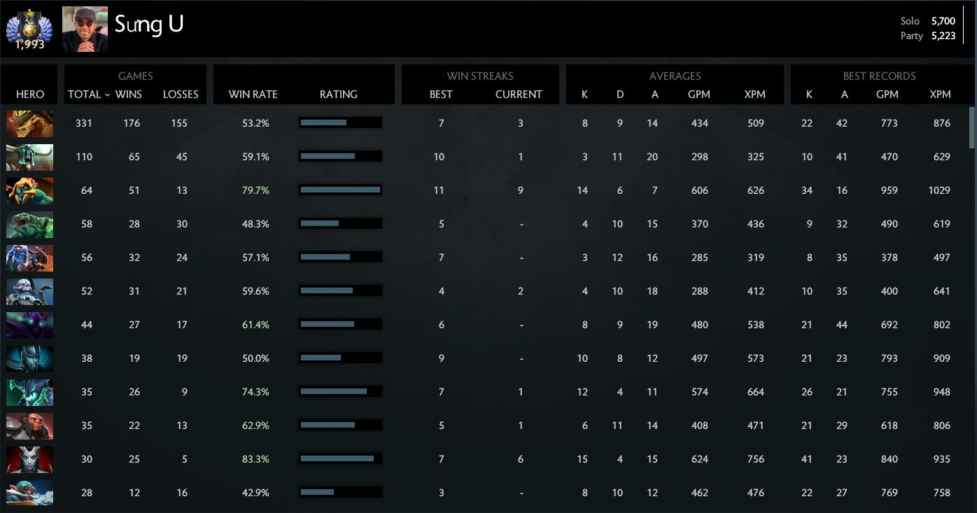The image size is (977, 513).
Task: Click the rating bar for 83.3% row
Action: click(340, 459)
